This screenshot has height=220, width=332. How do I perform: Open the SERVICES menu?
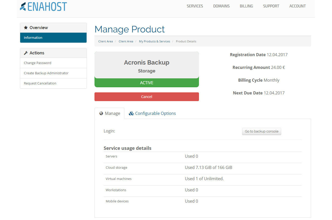click(x=195, y=6)
